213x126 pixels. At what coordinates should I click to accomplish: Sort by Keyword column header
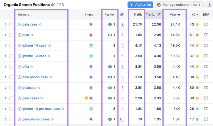[23, 14]
